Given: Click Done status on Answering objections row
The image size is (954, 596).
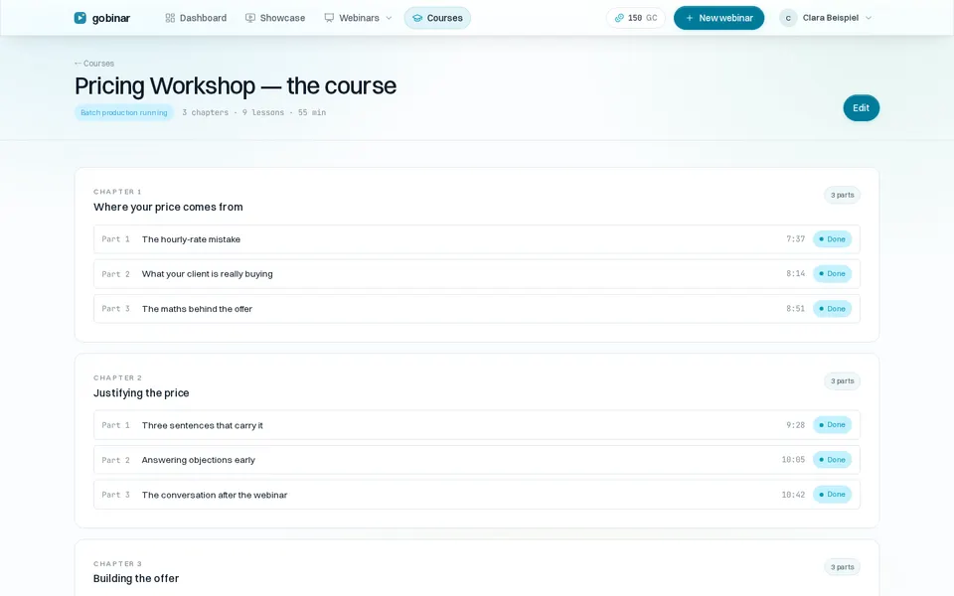Looking at the screenshot, I should point(833,460).
